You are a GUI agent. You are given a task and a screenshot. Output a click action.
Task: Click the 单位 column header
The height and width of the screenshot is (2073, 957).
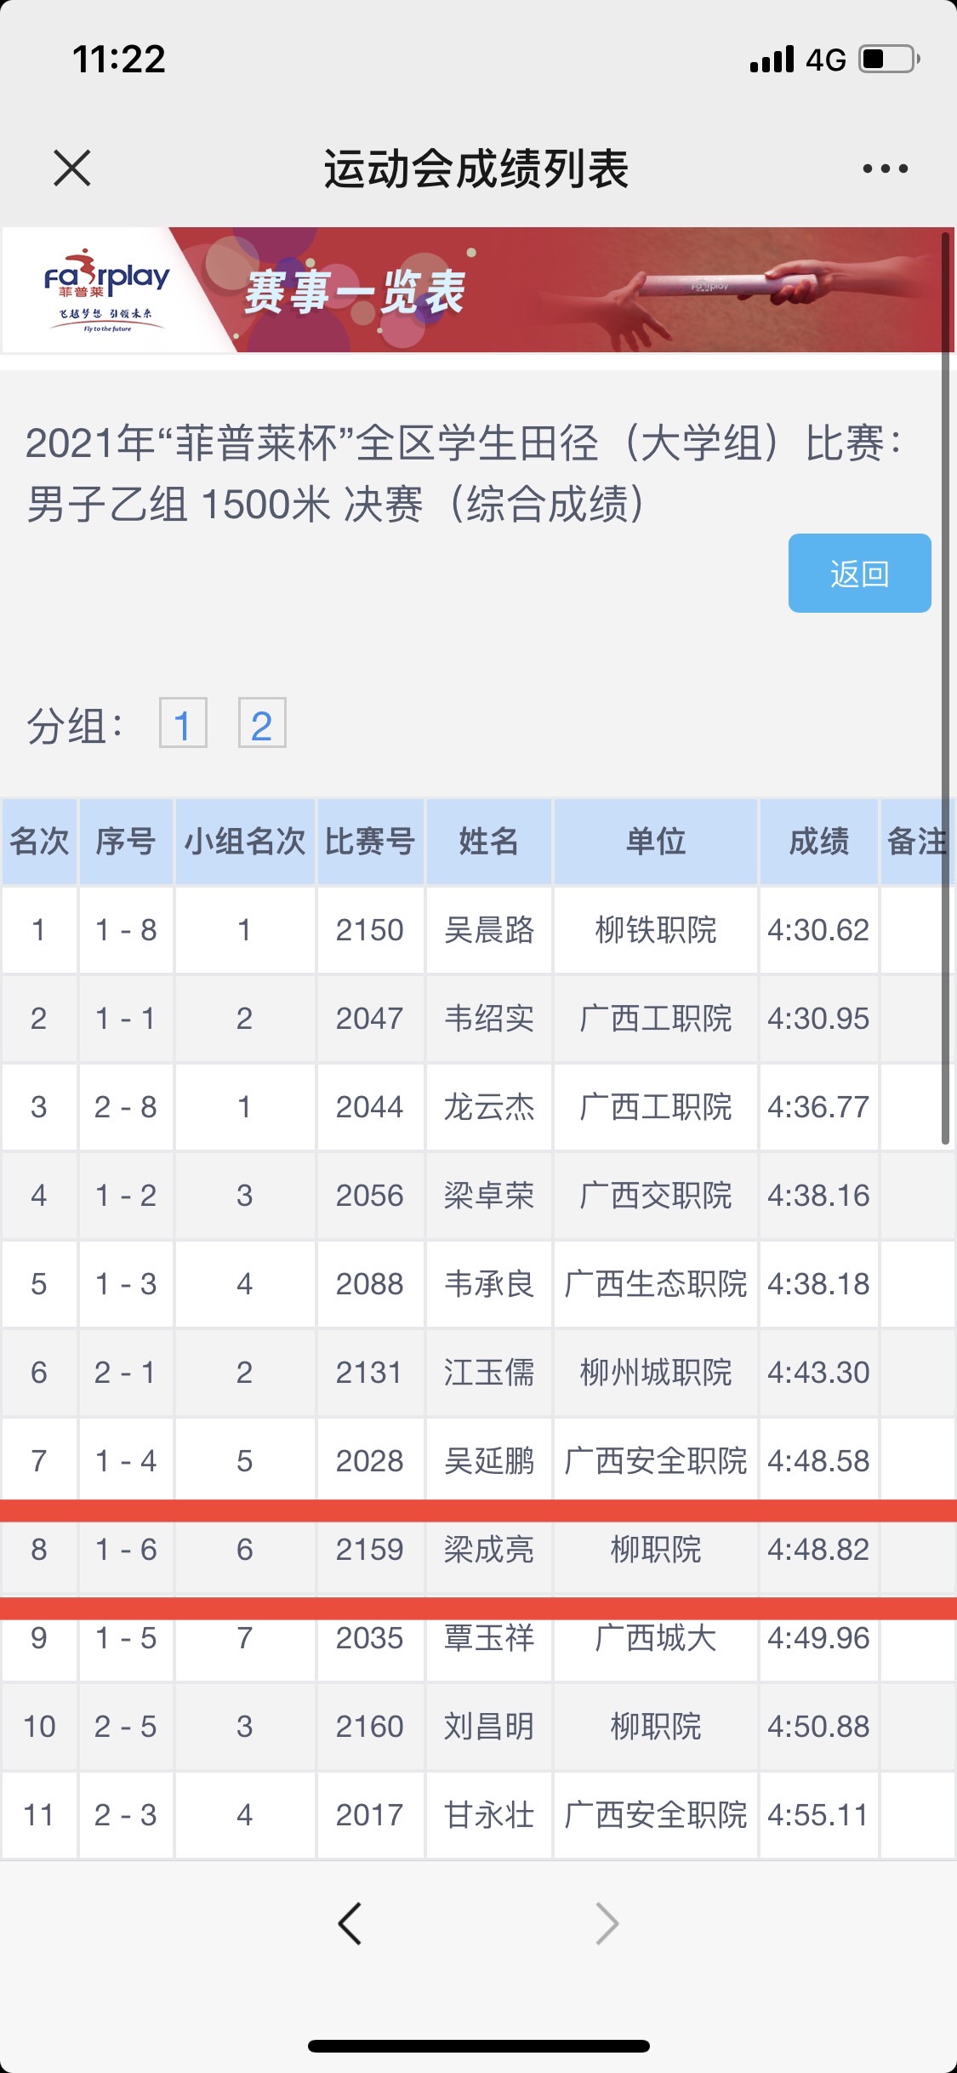pyautogui.click(x=655, y=842)
